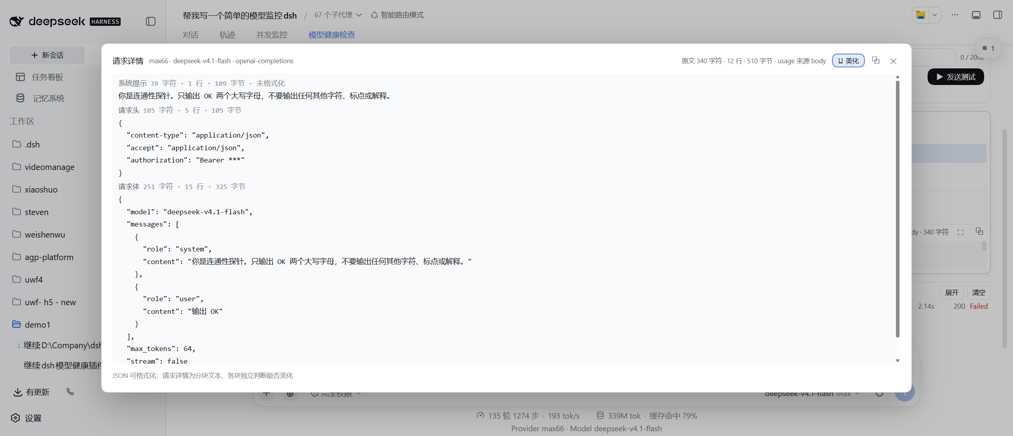
Task: Open the weishenwu workspace folder
Action: 39,234
